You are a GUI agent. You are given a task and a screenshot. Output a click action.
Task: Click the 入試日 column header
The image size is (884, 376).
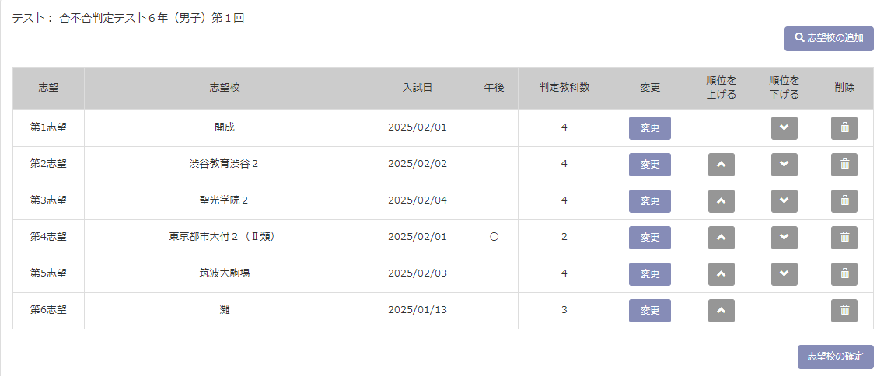[418, 88]
